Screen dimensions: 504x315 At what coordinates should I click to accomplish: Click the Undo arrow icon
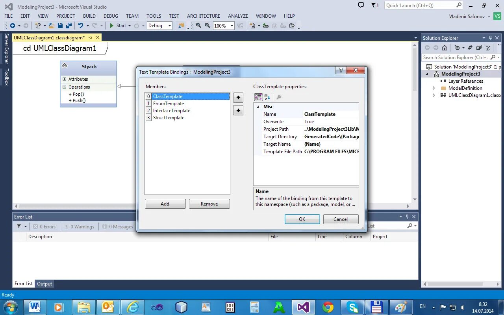tap(81, 26)
